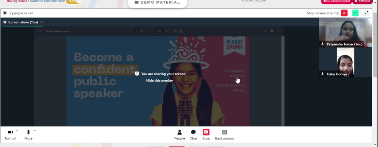This screenshot has height=147, width=378.
Task: Expand the call to fullscreen
Action: tap(366, 13)
